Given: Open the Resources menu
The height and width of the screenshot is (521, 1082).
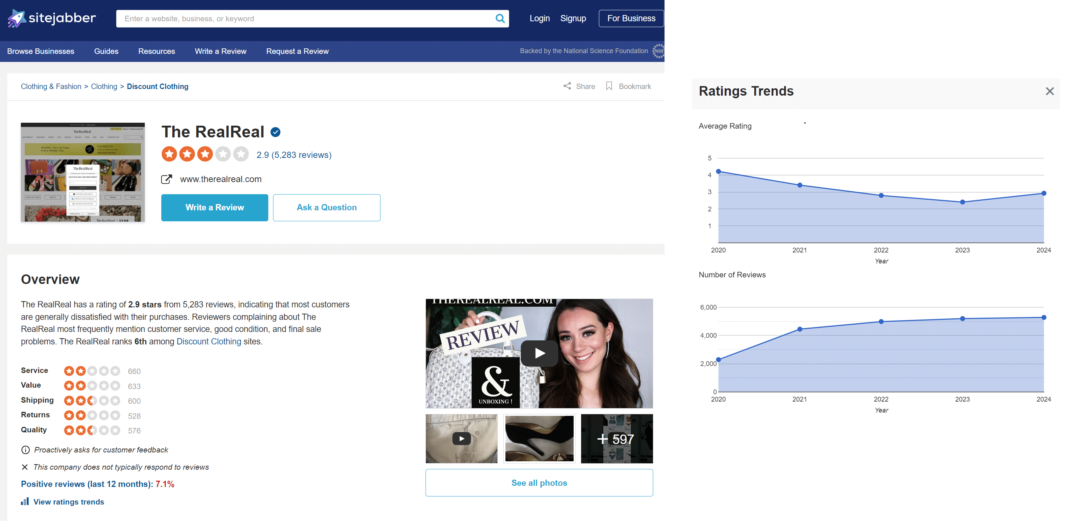Looking at the screenshot, I should tap(157, 51).
